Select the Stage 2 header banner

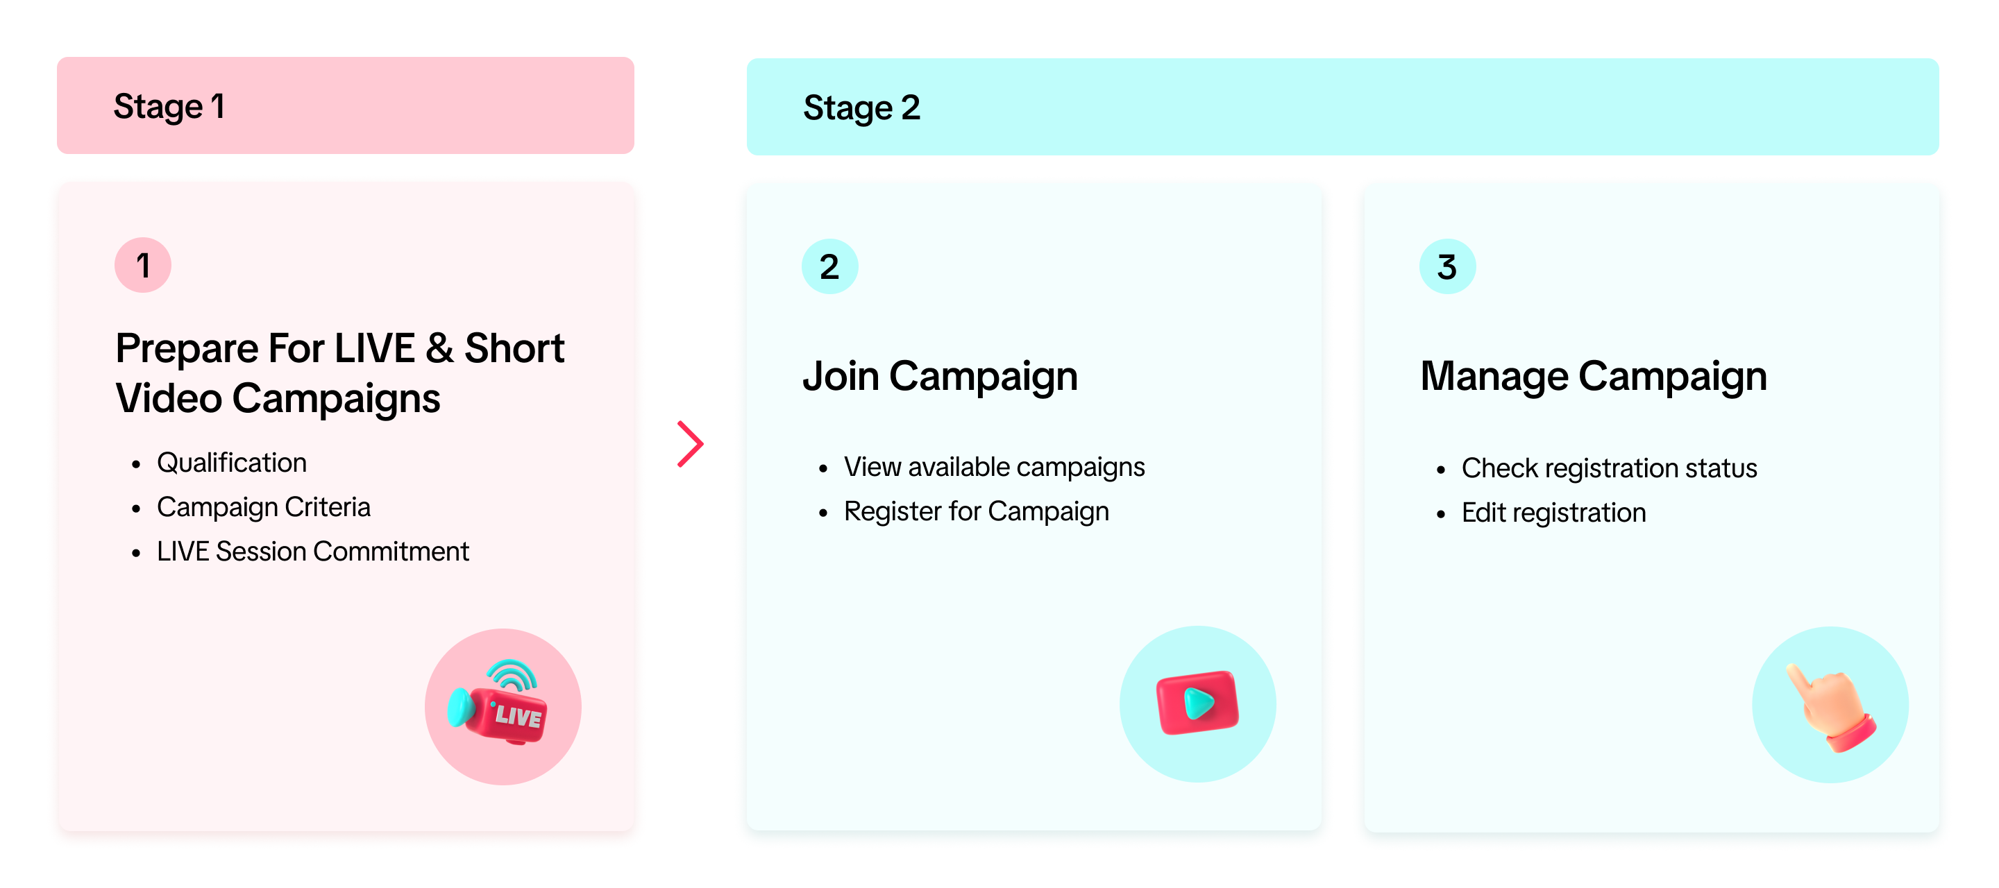pyautogui.click(x=1342, y=107)
